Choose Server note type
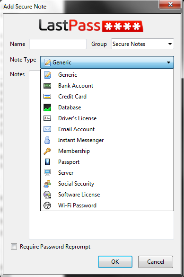 coord(107,173)
